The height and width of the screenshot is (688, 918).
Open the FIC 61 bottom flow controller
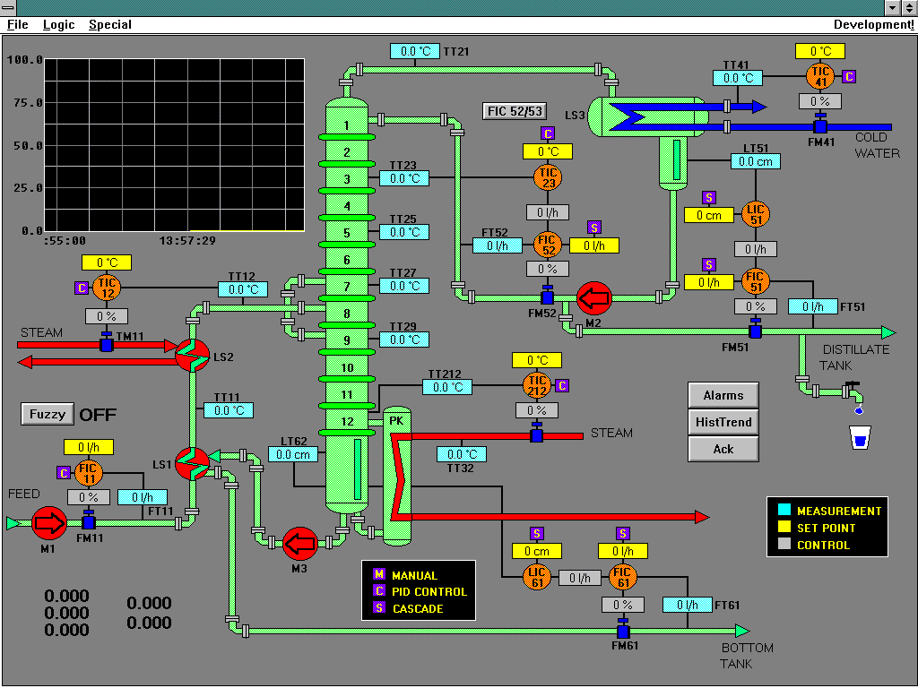623,577
